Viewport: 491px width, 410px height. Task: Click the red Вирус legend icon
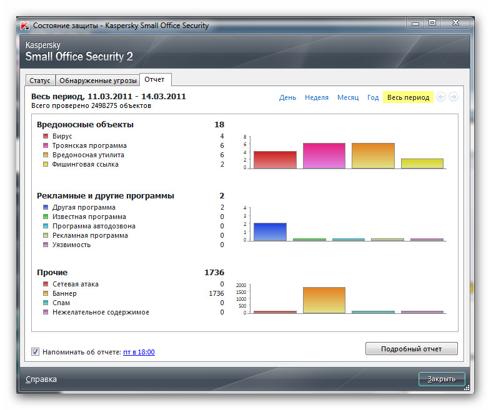pos(46,136)
